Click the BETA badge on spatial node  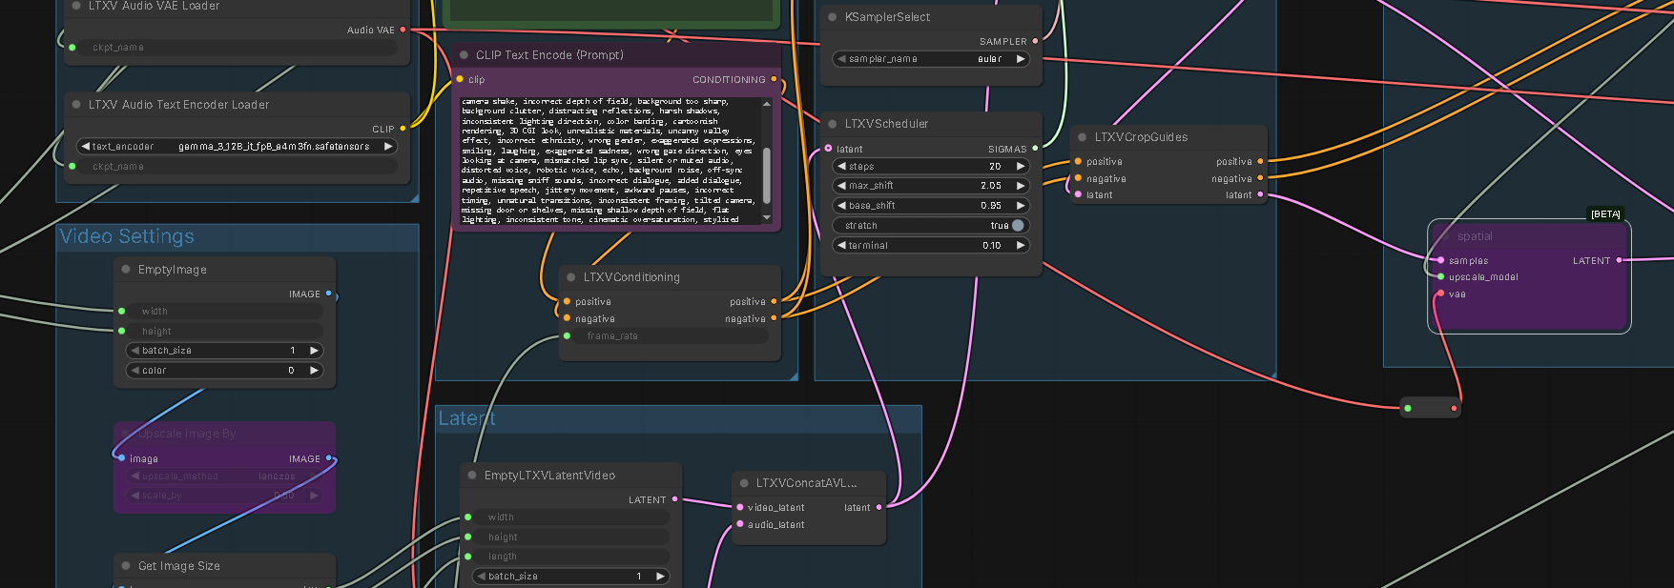pyautogui.click(x=1605, y=214)
